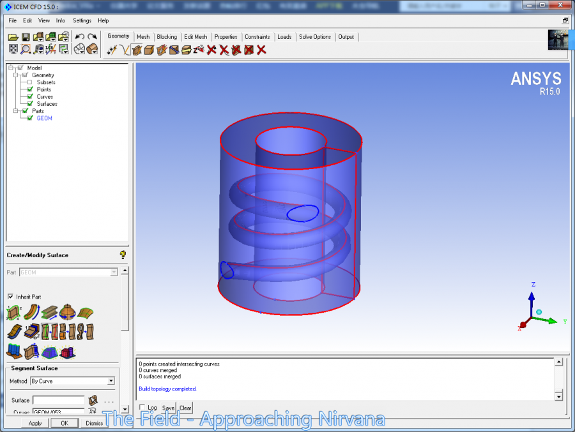Collapse the Geometry tree node
Viewport: 575px width, 432px height.
point(16,75)
